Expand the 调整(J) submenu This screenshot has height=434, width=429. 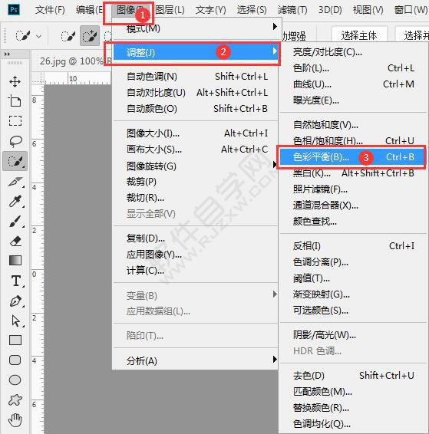(196, 52)
